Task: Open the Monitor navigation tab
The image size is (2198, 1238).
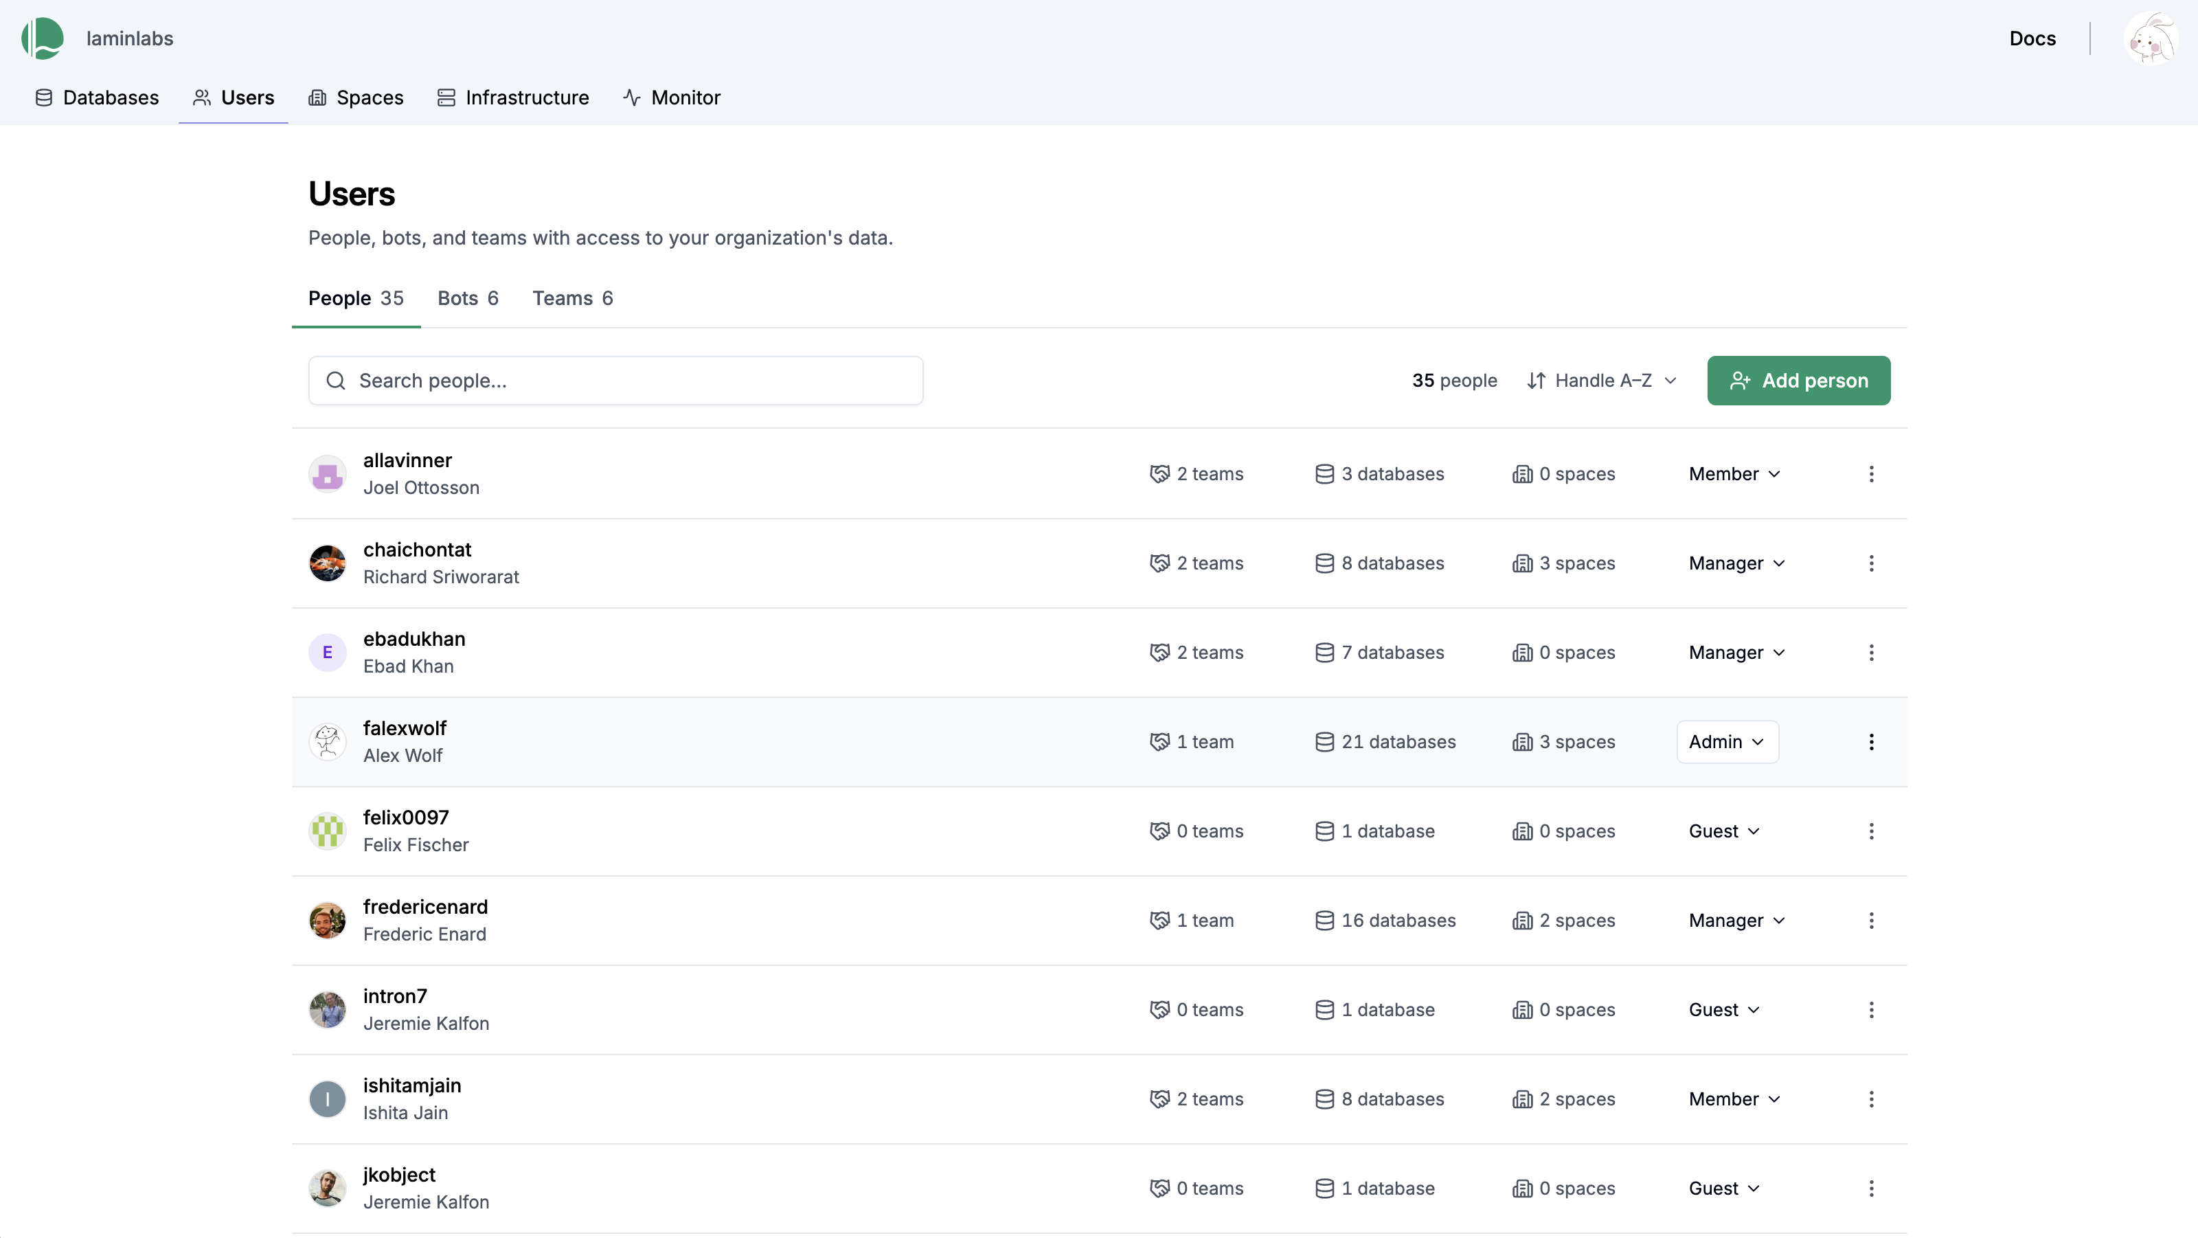Action: (672, 98)
